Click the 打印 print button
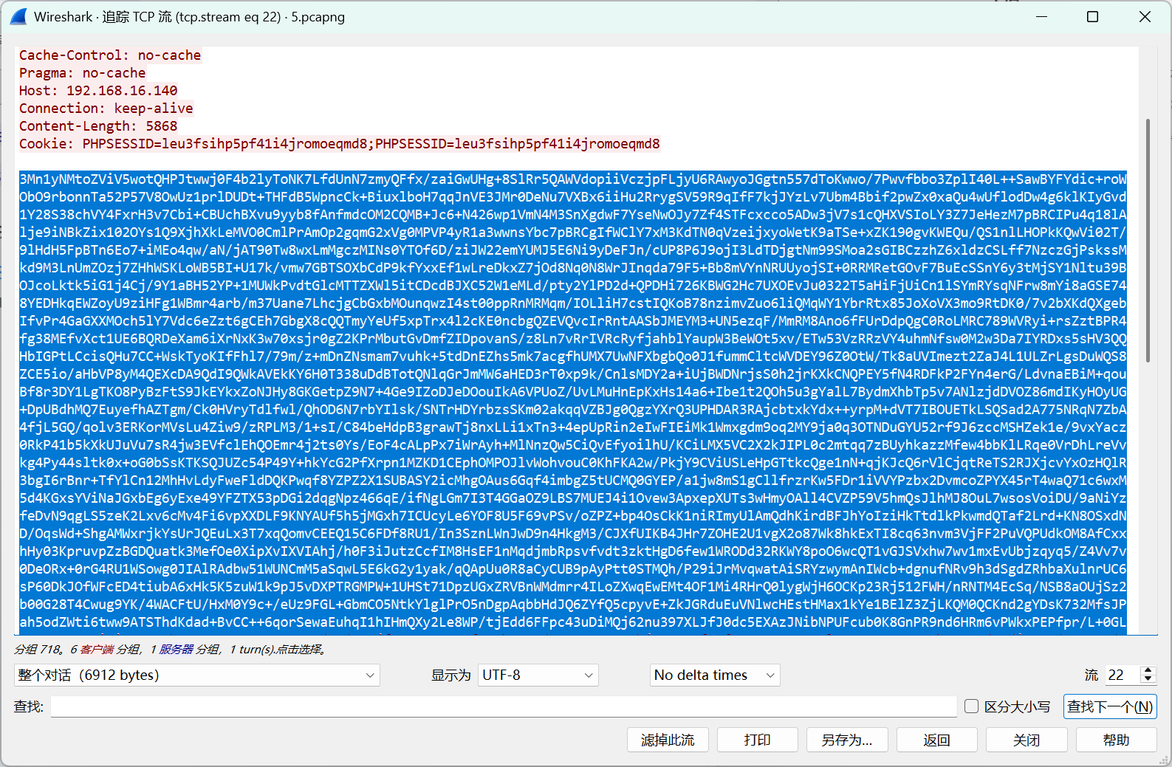Image resolution: width=1172 pixels, height=767 pixels. click(x=757, y=740)
